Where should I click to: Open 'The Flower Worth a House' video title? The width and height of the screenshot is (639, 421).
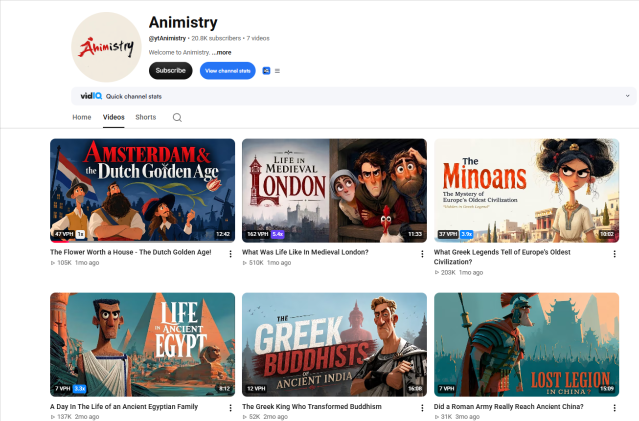click(131, 252)
